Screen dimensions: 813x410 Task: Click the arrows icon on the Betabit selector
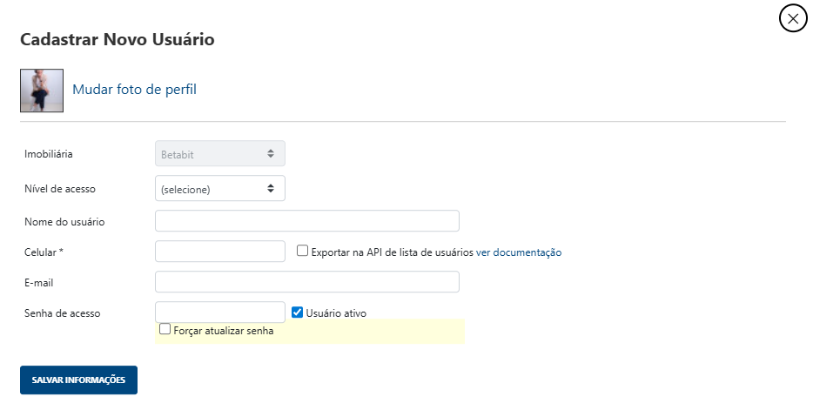click(271, 154)
